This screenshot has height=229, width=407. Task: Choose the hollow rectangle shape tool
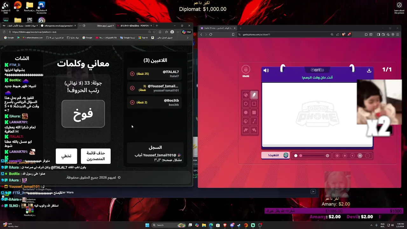coord(254,104)
